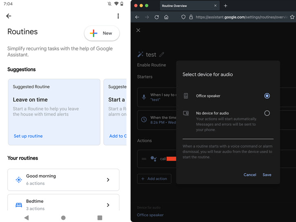Tap the Android recent apps square

(x=100, y=218)
